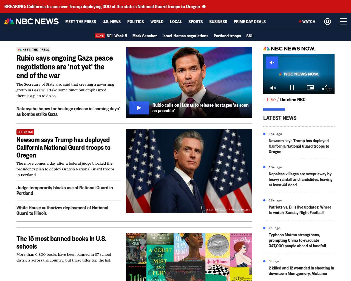Open Israel-Hamas negotiations trending topic
This screenshot has width=351, height=281.
tap(185, 36)
